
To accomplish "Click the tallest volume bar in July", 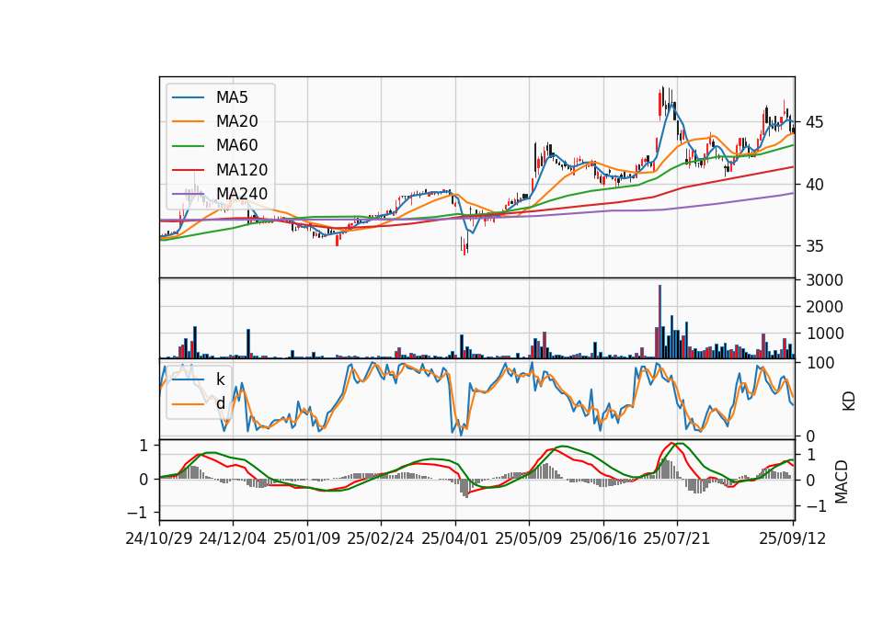I will 660,322.
